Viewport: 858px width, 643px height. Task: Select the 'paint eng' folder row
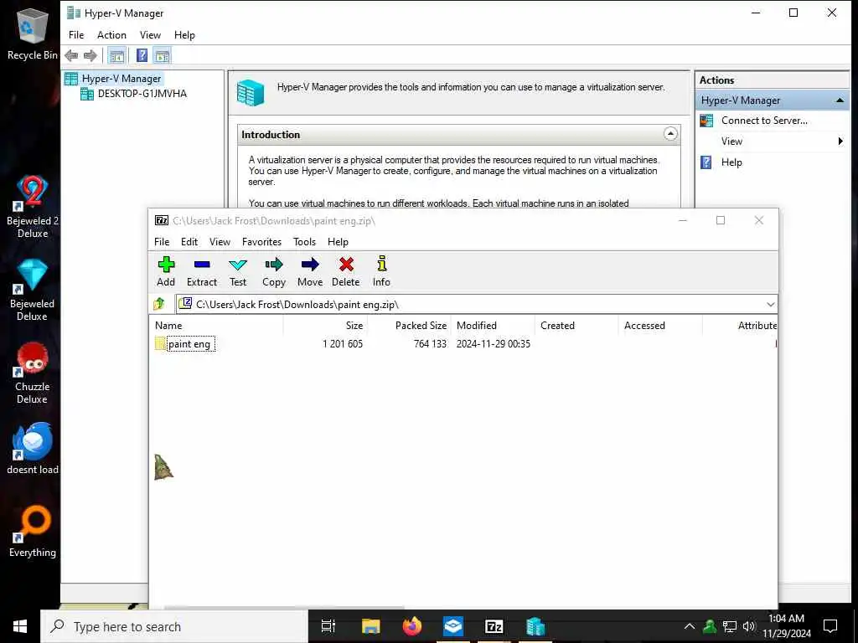pos(463,344)
